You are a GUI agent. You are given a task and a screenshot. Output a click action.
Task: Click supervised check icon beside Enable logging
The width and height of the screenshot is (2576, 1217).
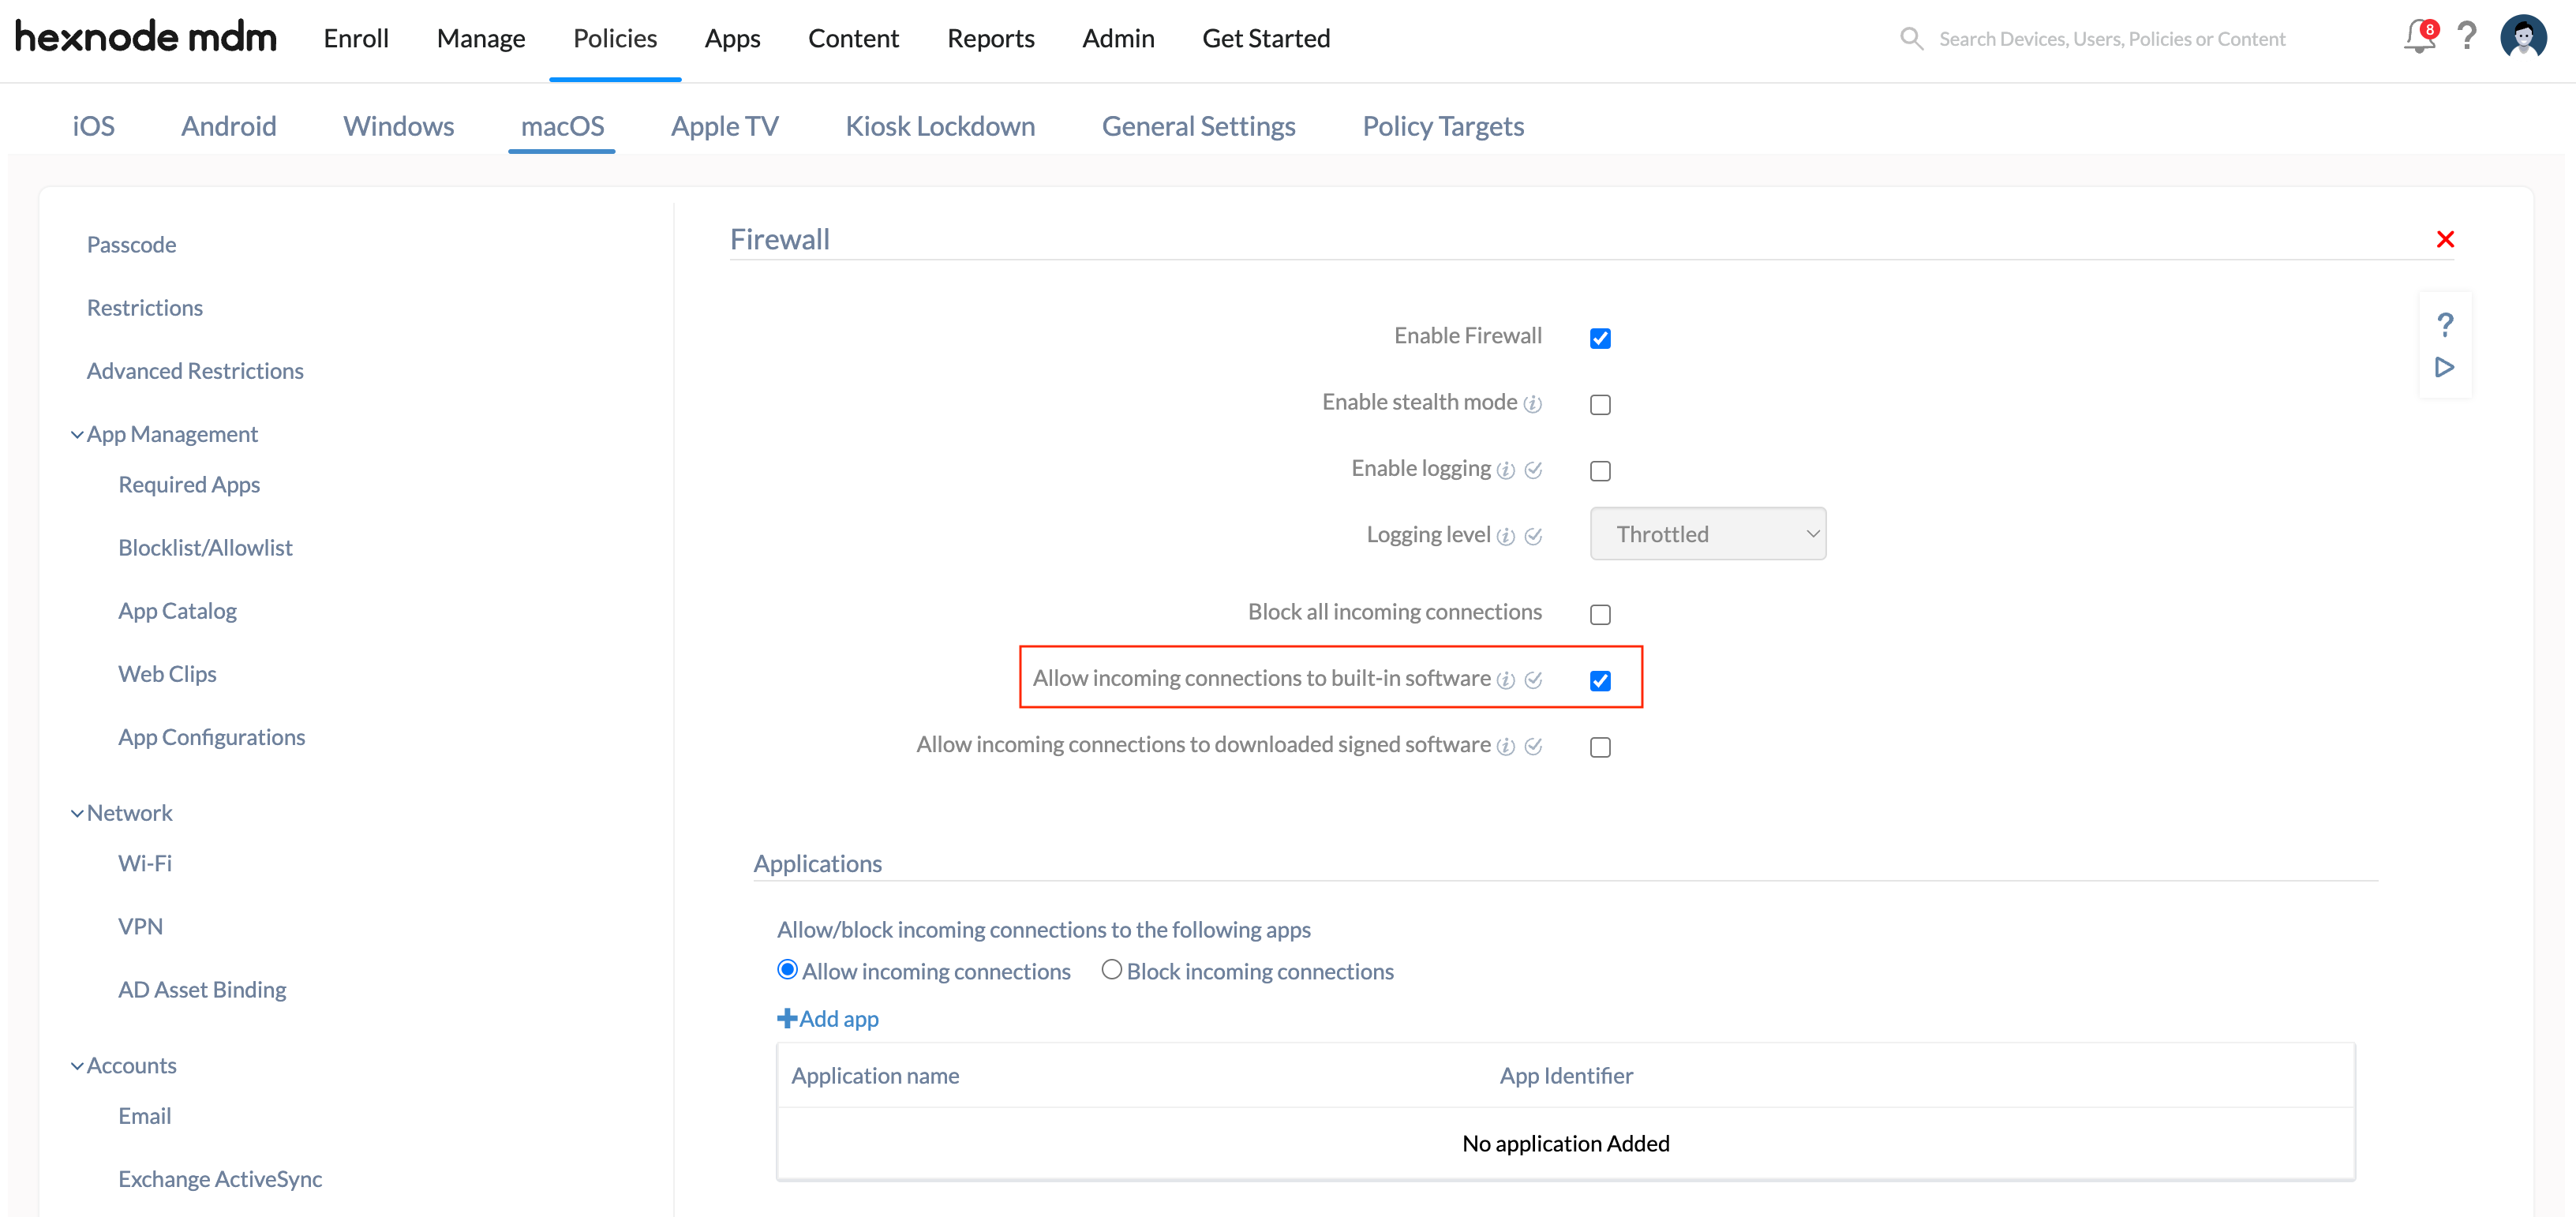(1533, 470)
